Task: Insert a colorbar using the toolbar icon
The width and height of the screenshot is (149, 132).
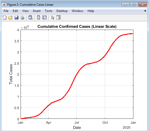Action: (38, 17)
